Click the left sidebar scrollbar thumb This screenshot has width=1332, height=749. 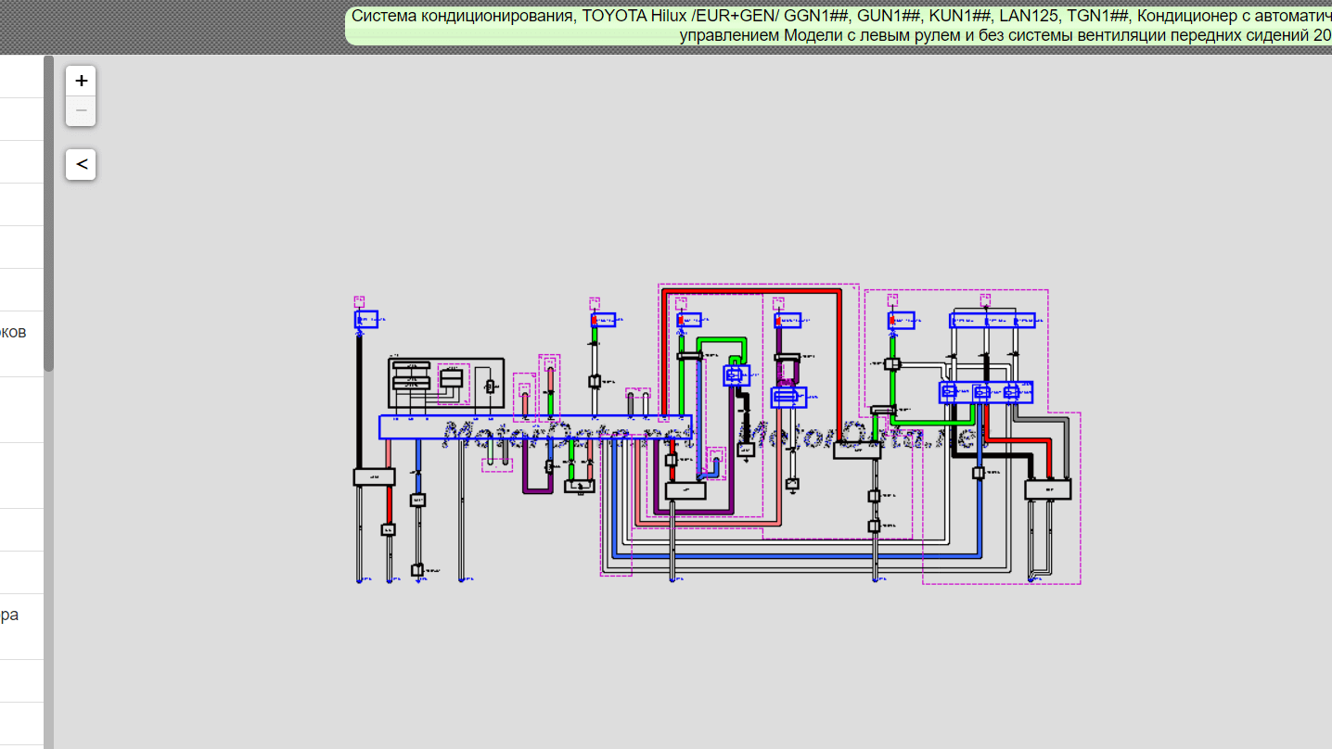[x=48, y=213]
